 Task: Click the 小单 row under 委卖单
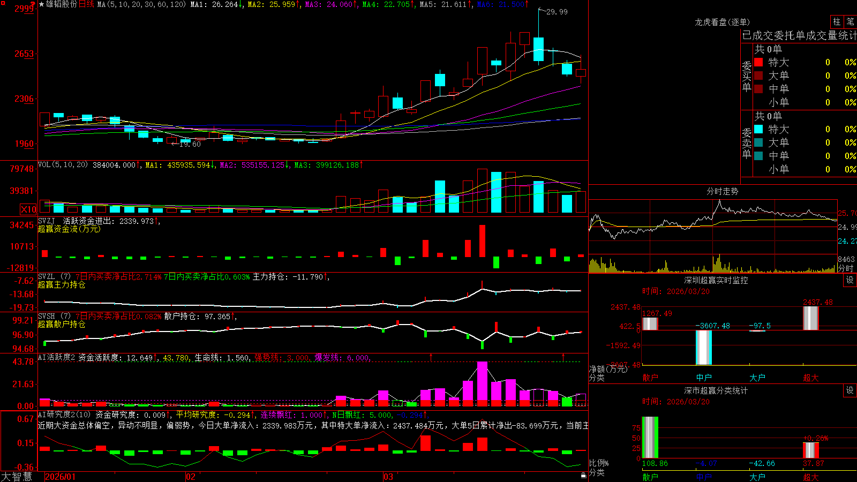[x=805, y=169]
